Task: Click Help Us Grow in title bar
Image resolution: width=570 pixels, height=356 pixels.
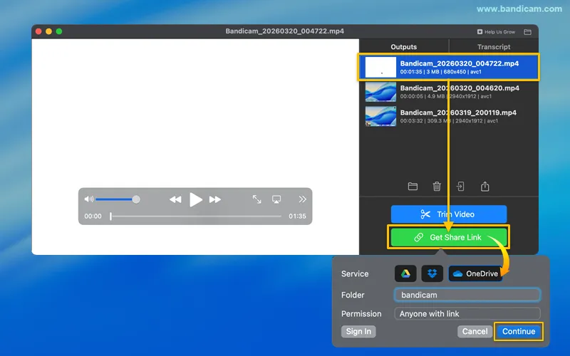Action: click(x=496, y=32)
